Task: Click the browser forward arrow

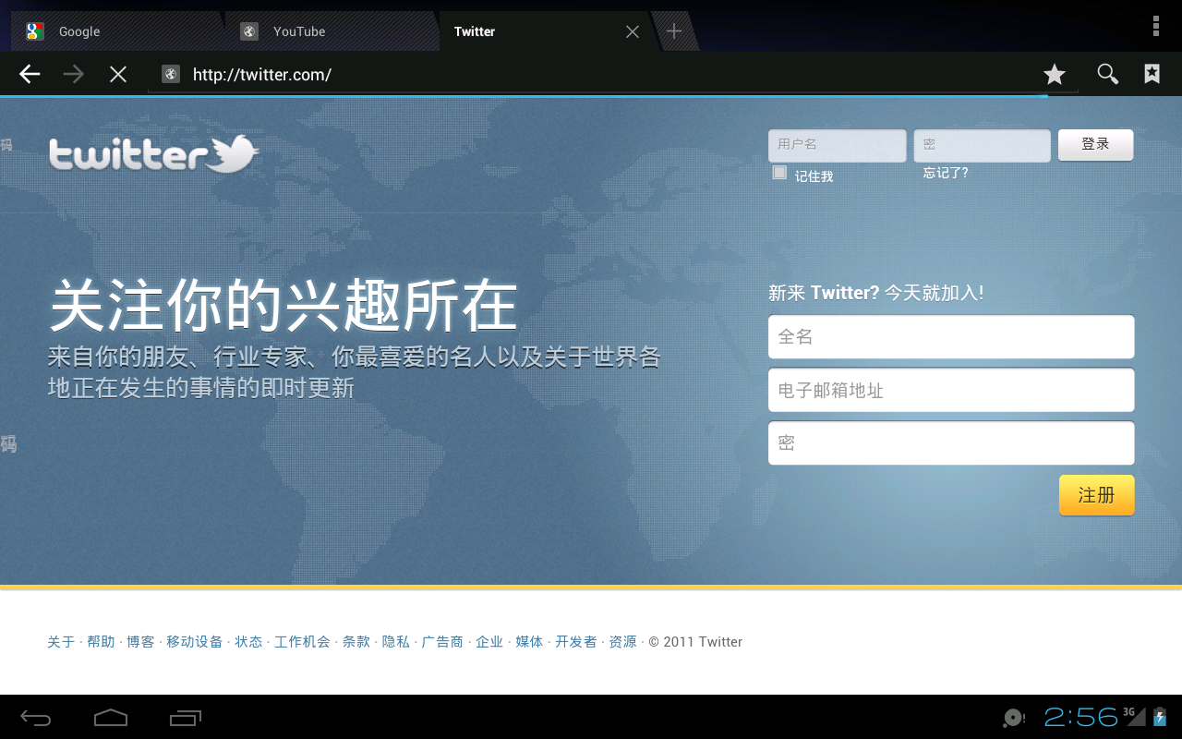Action: 74,74
